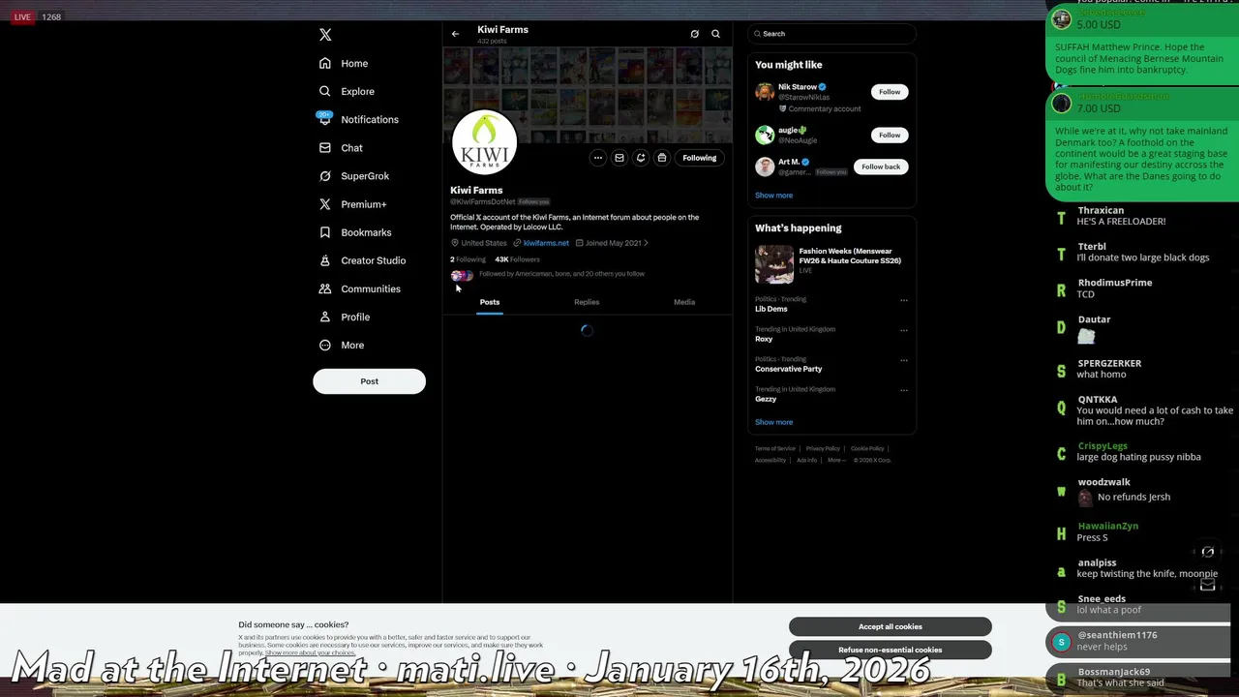Open the Roxy trending topic
The image size is (1239, 697).
click(x=764, y=339)
